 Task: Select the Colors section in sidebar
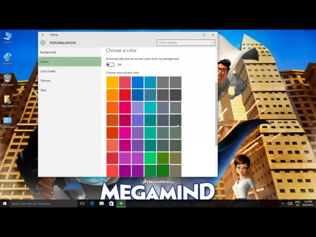click(70, 62)
